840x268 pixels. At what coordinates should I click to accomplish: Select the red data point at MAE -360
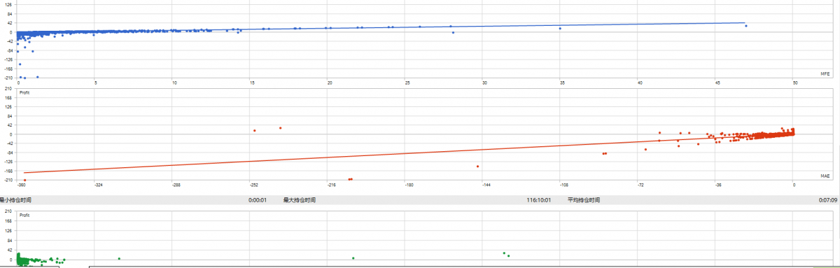tap(24, 180)
